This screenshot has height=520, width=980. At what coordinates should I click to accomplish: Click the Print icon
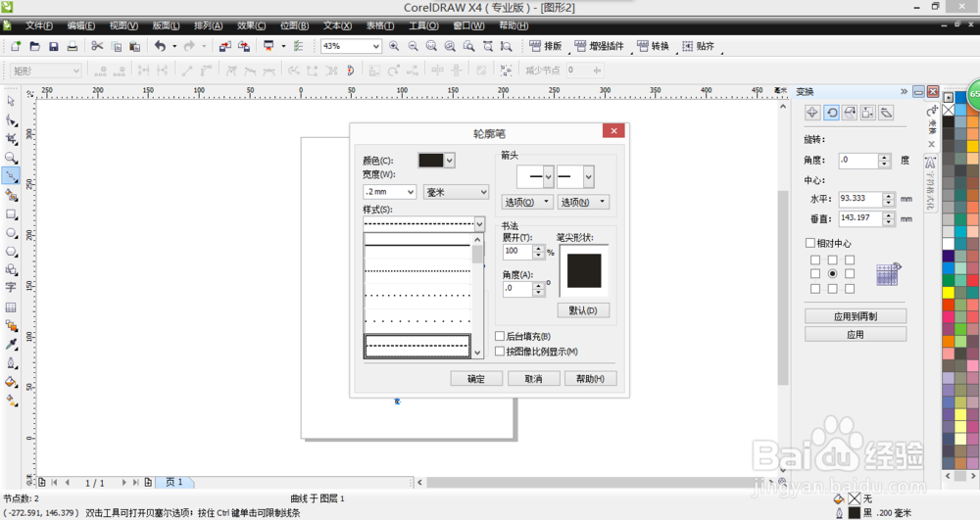coord(72,46)
